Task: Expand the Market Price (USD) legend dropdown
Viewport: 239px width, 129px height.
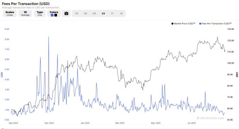Action: 195,23
